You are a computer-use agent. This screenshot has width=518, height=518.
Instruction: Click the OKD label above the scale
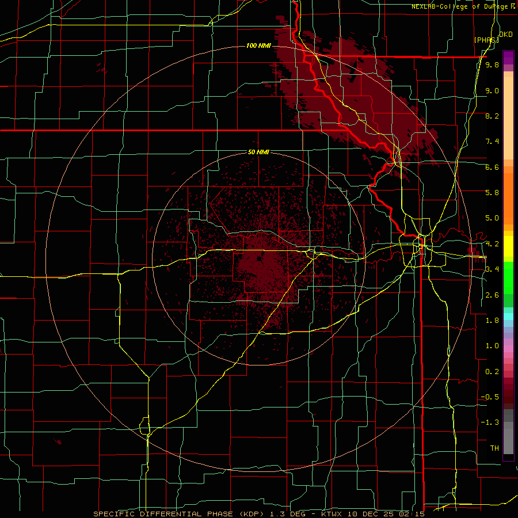[x=505, y=35]
